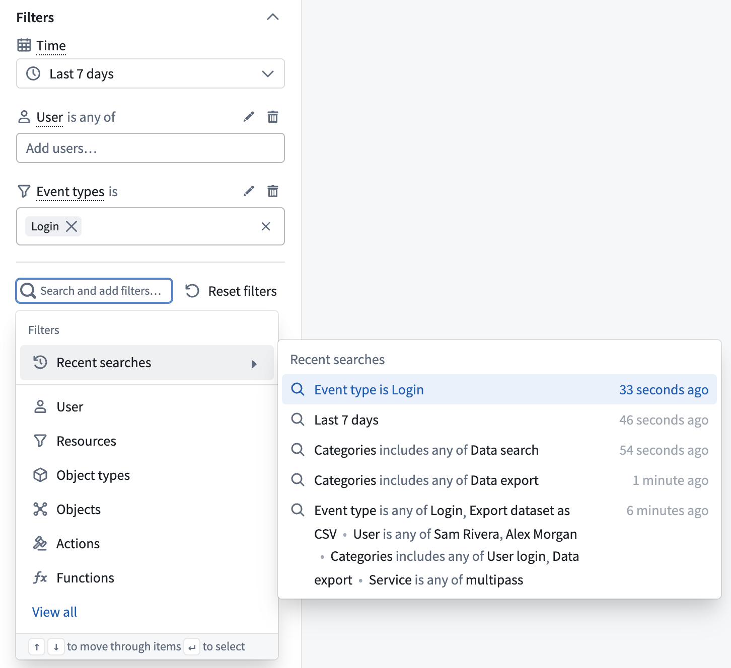Click the person icon beside User option

40,406
